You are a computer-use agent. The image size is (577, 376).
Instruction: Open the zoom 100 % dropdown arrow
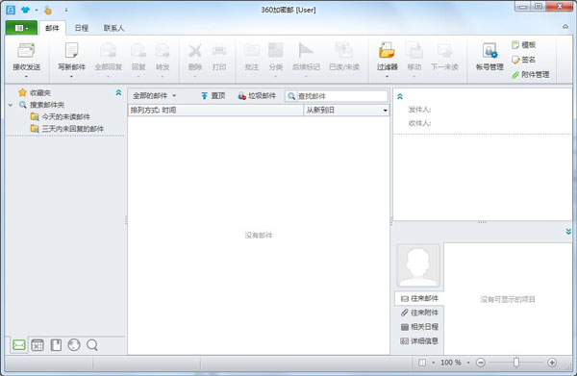pos(468,363)
